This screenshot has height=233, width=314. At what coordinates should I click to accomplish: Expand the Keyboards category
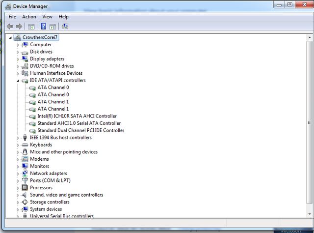(x=18, y=145)
